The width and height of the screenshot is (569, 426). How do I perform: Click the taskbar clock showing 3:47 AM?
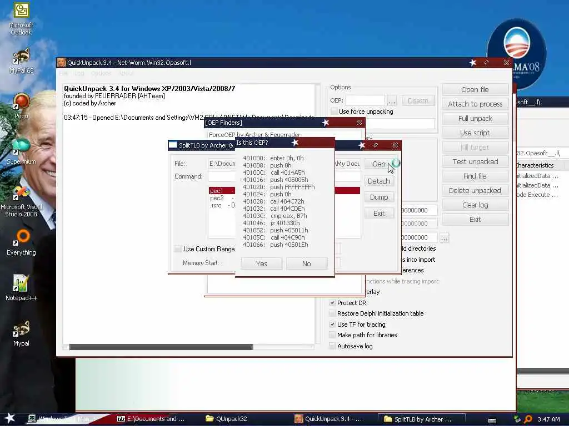point(548,419)
